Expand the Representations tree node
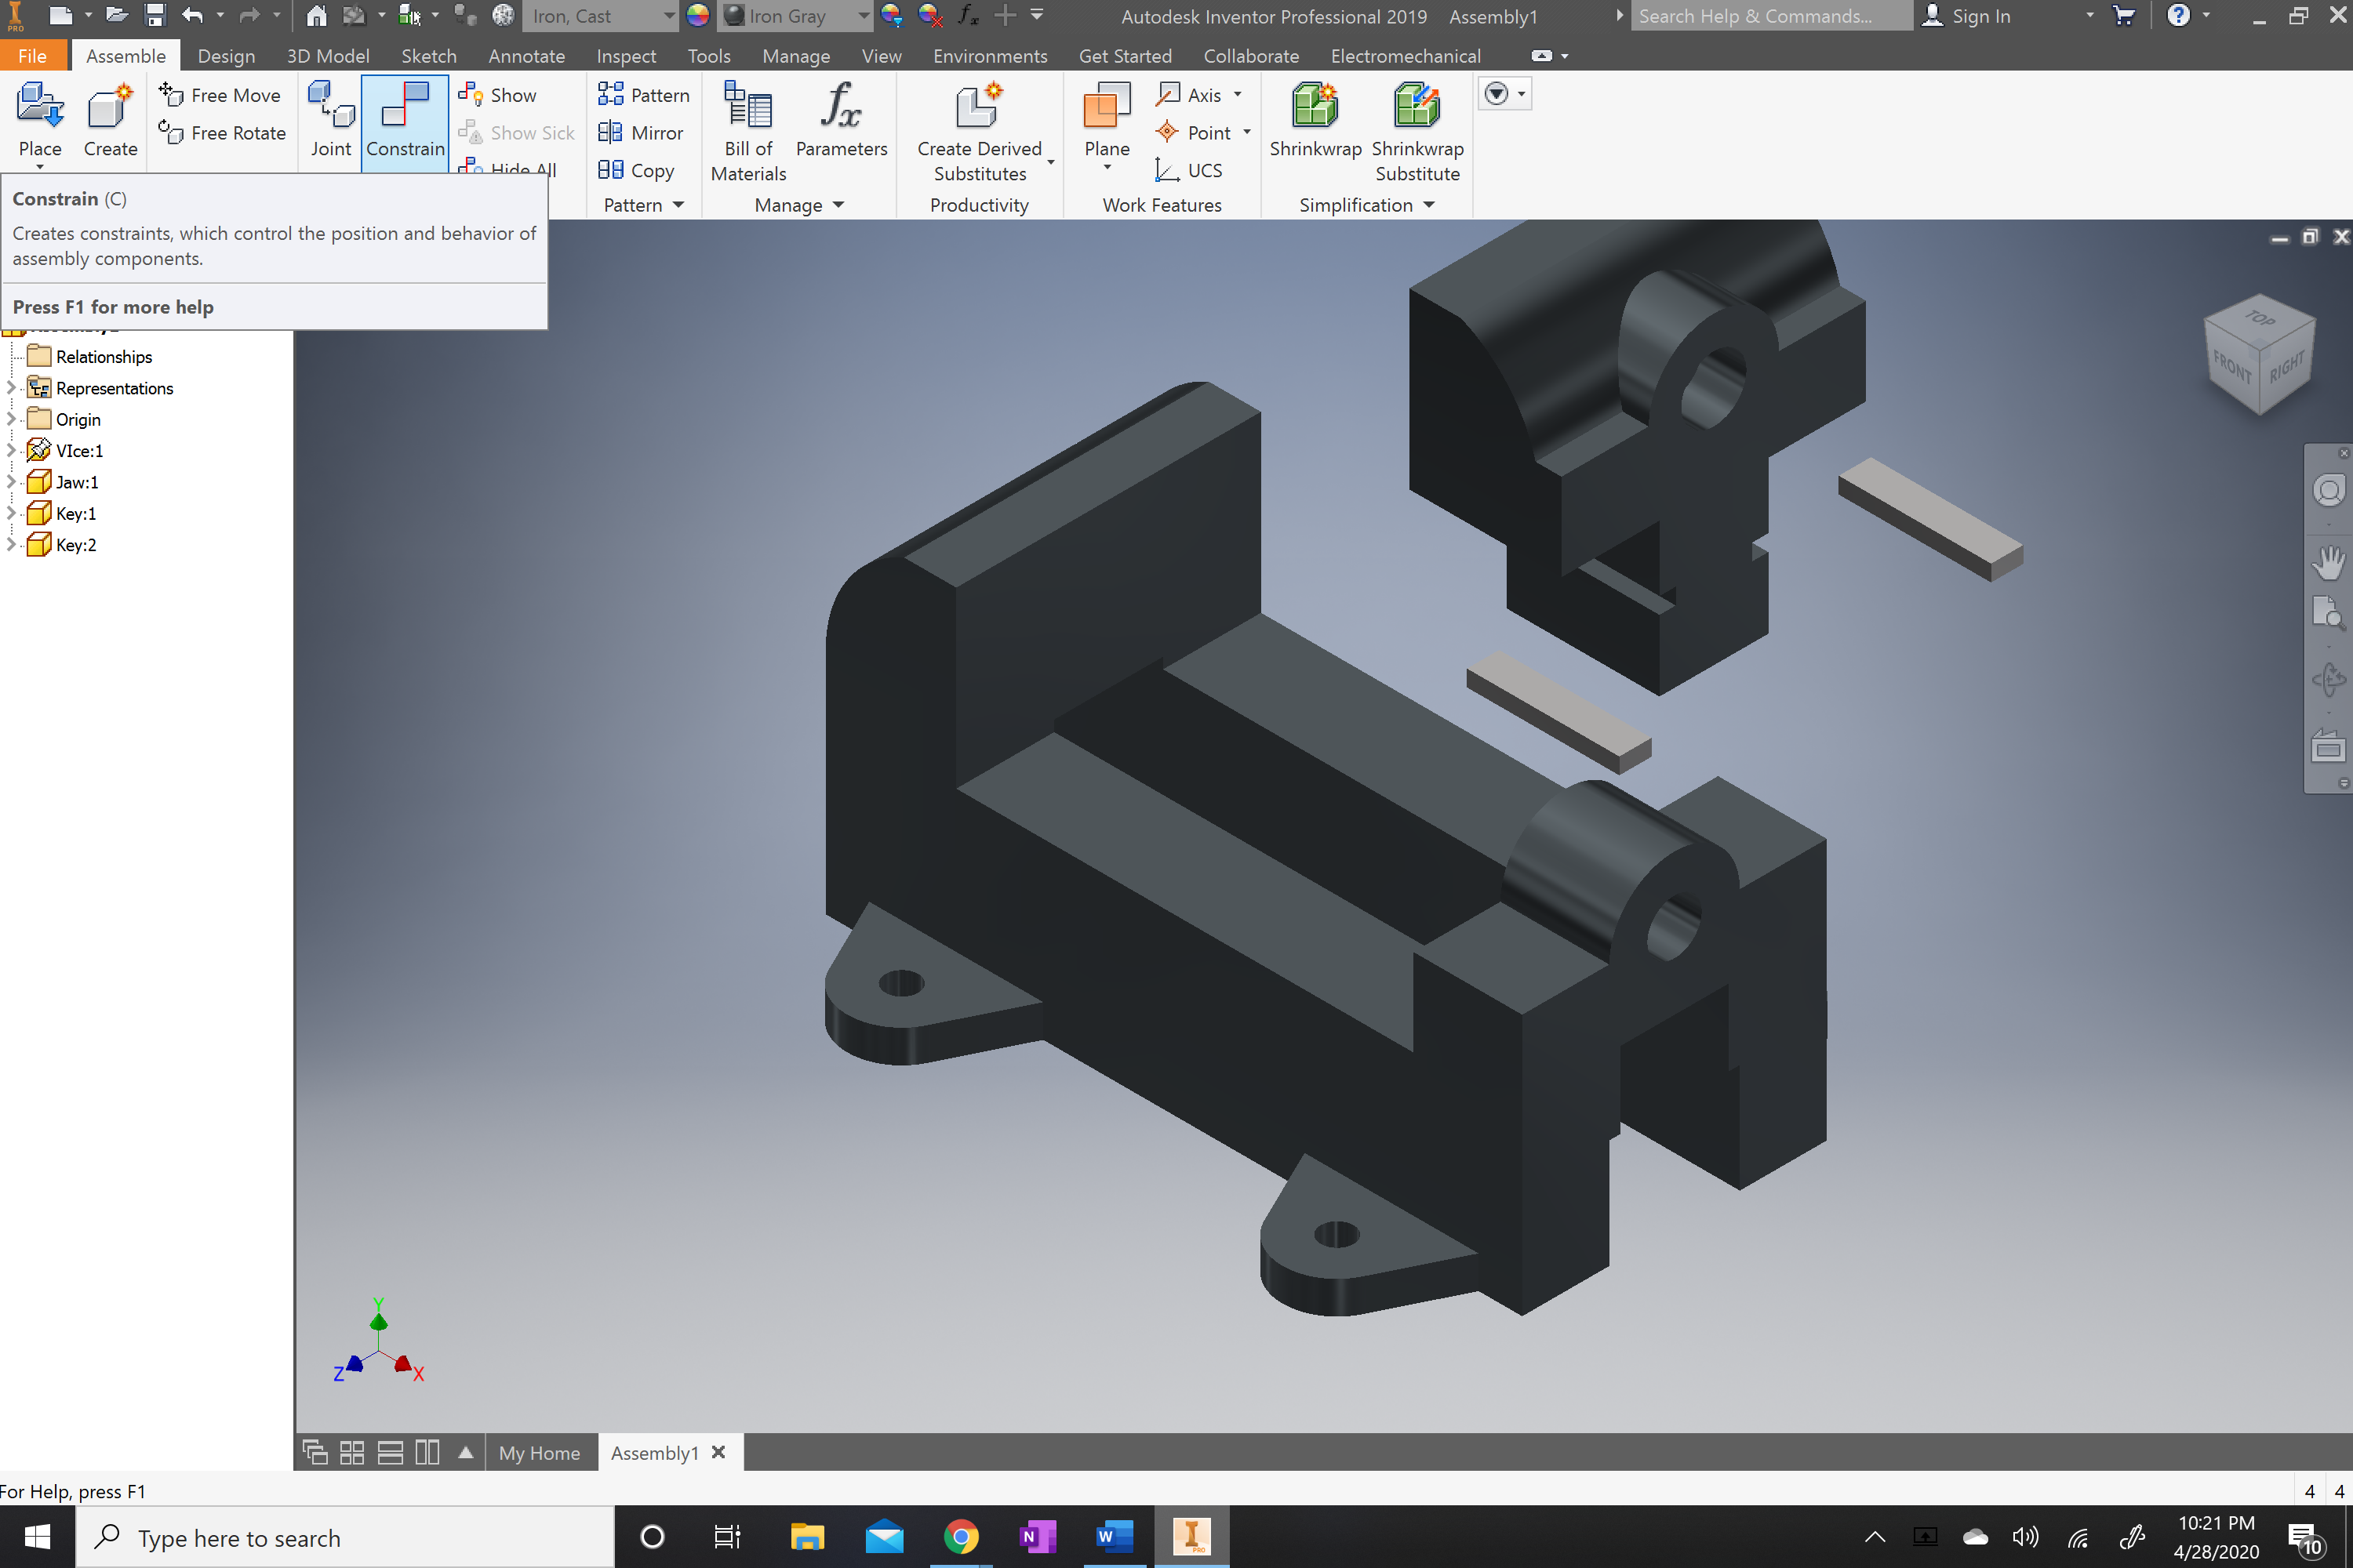Image resolution: width=2353 pixels, height=1568 pixels. [11, 388]
